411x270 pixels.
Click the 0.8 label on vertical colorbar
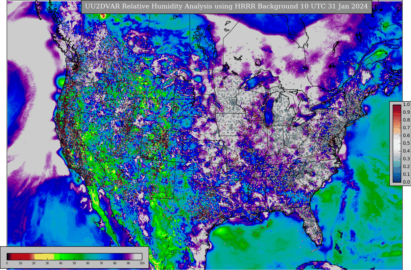pos(406,120)
